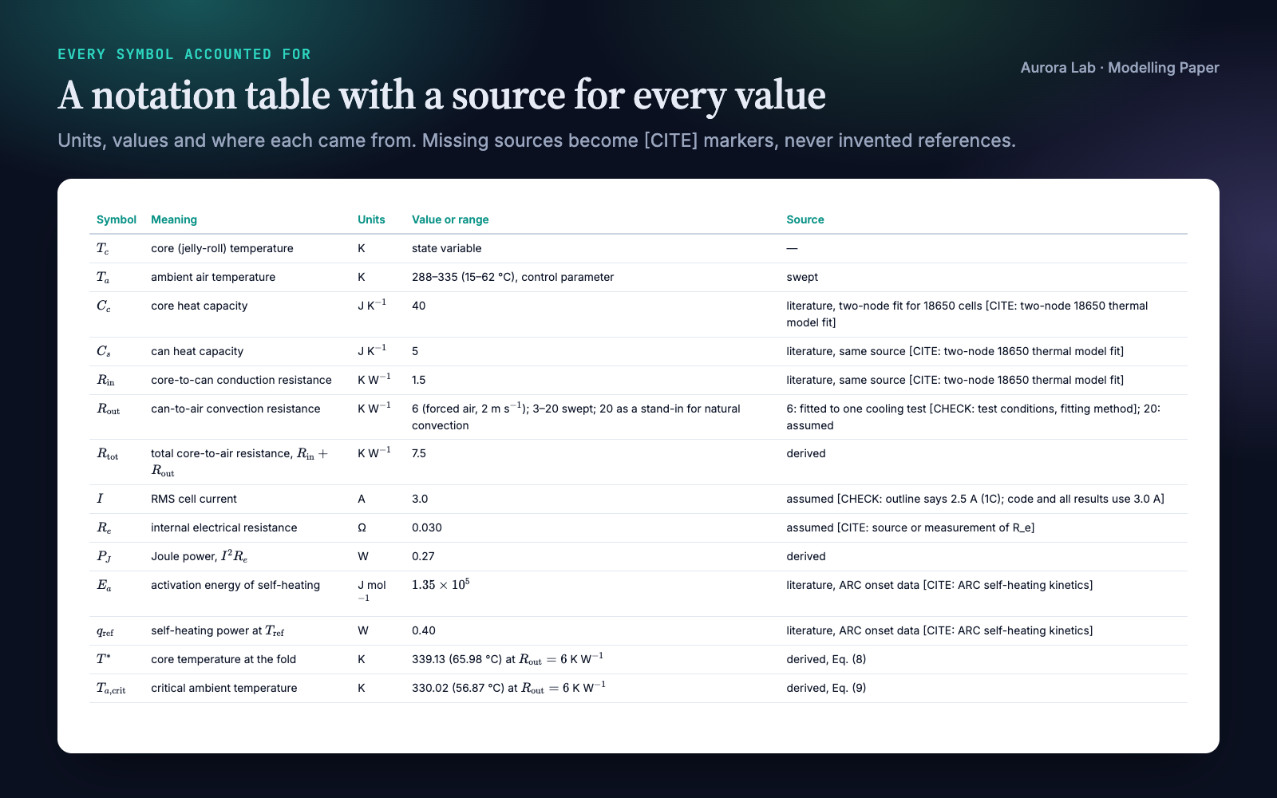This screenshot has height=798, width=1277.
Task: Click '288–335 (15–62 °C), control parameter' value
Action: click(x=513, y=277)
